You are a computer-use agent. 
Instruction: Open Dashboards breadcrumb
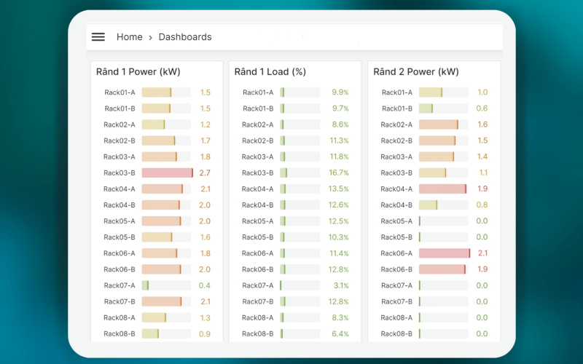pos(185,37)
